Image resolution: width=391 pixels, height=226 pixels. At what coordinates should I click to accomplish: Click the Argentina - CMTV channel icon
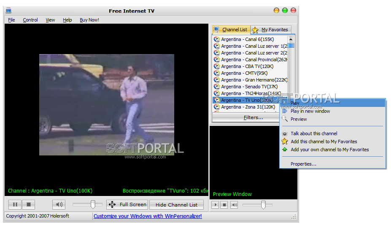[x=216, y=73]
